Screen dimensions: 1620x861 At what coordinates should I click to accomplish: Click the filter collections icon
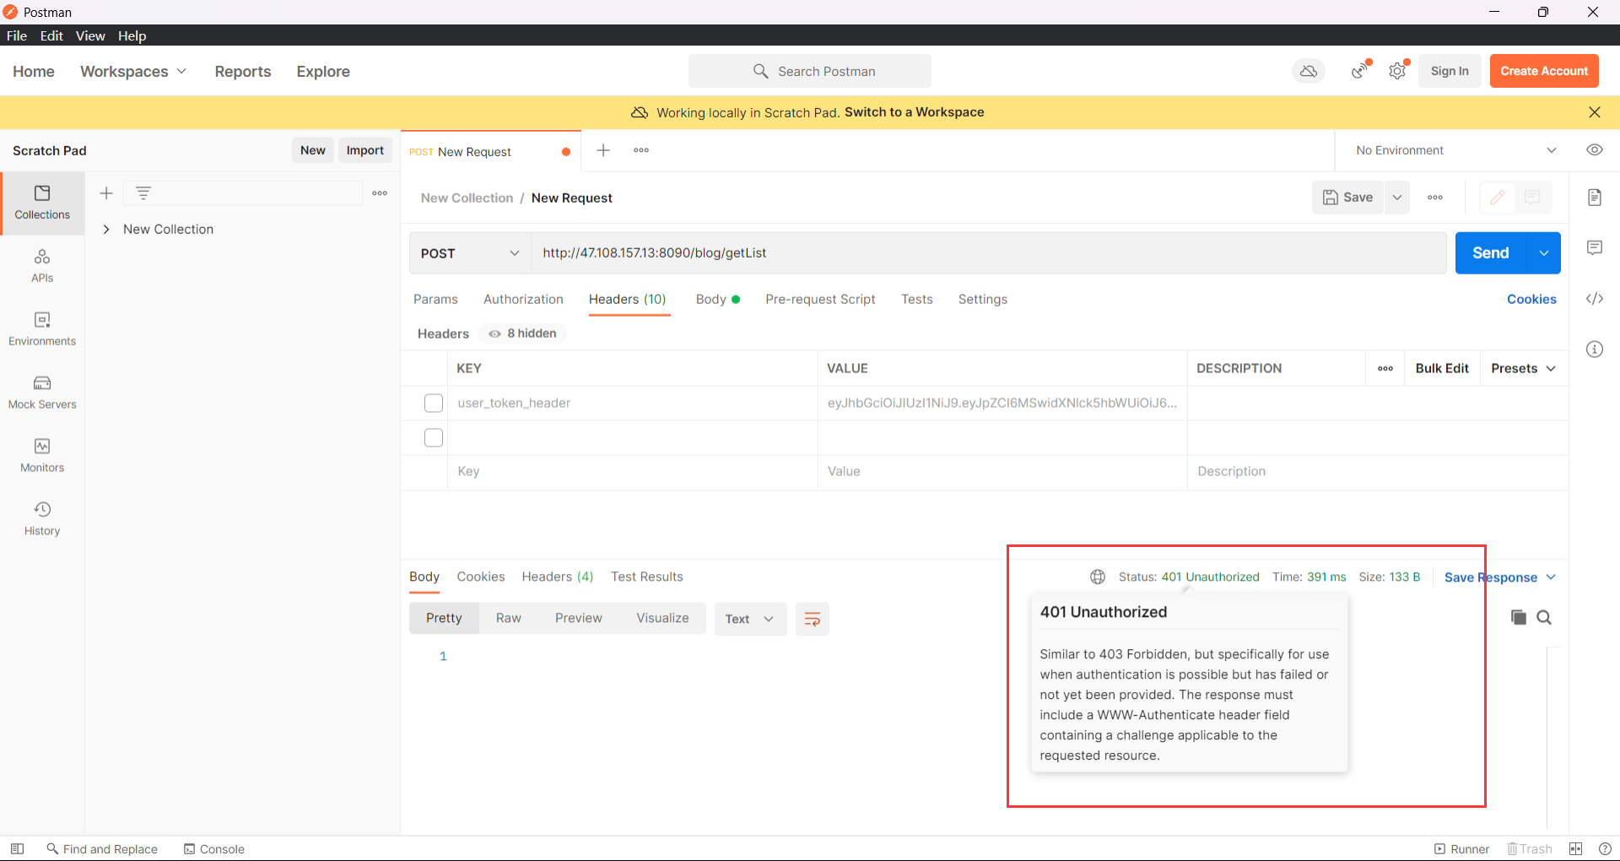(x=143, y=193)
